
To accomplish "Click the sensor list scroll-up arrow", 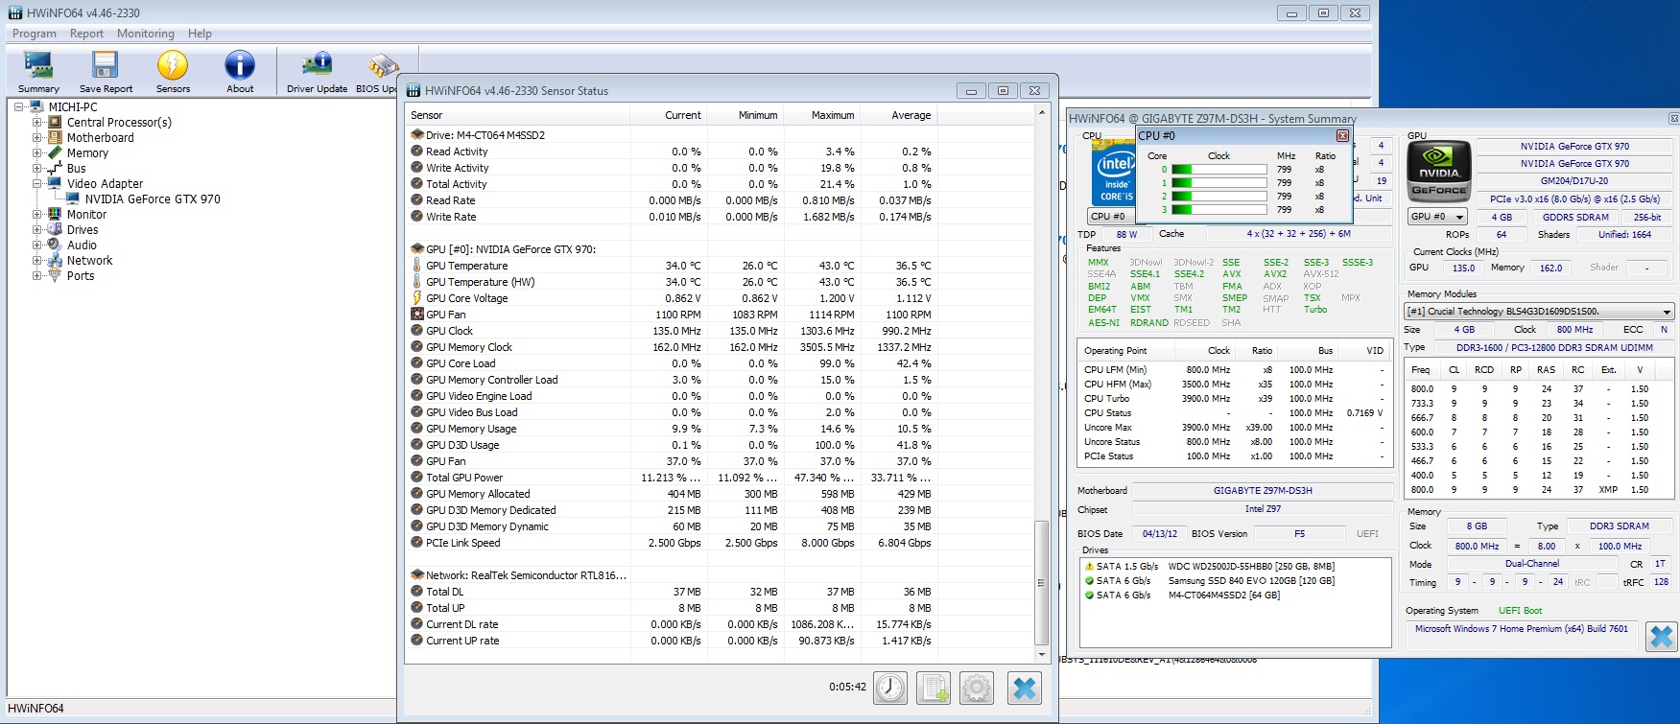I will [1042, 113].
